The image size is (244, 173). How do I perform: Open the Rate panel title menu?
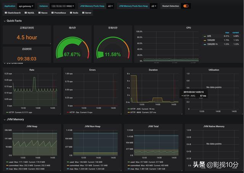[x=32, y=70]
